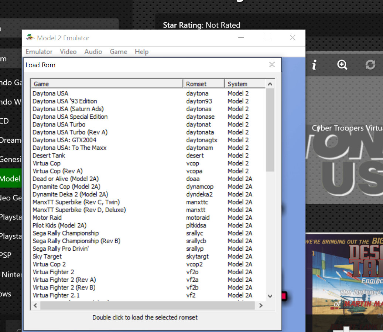Select 'Sega Rally Championship (Rev B)' row
The width and height of the screenshot is (383, 332).
pos(148,241)
